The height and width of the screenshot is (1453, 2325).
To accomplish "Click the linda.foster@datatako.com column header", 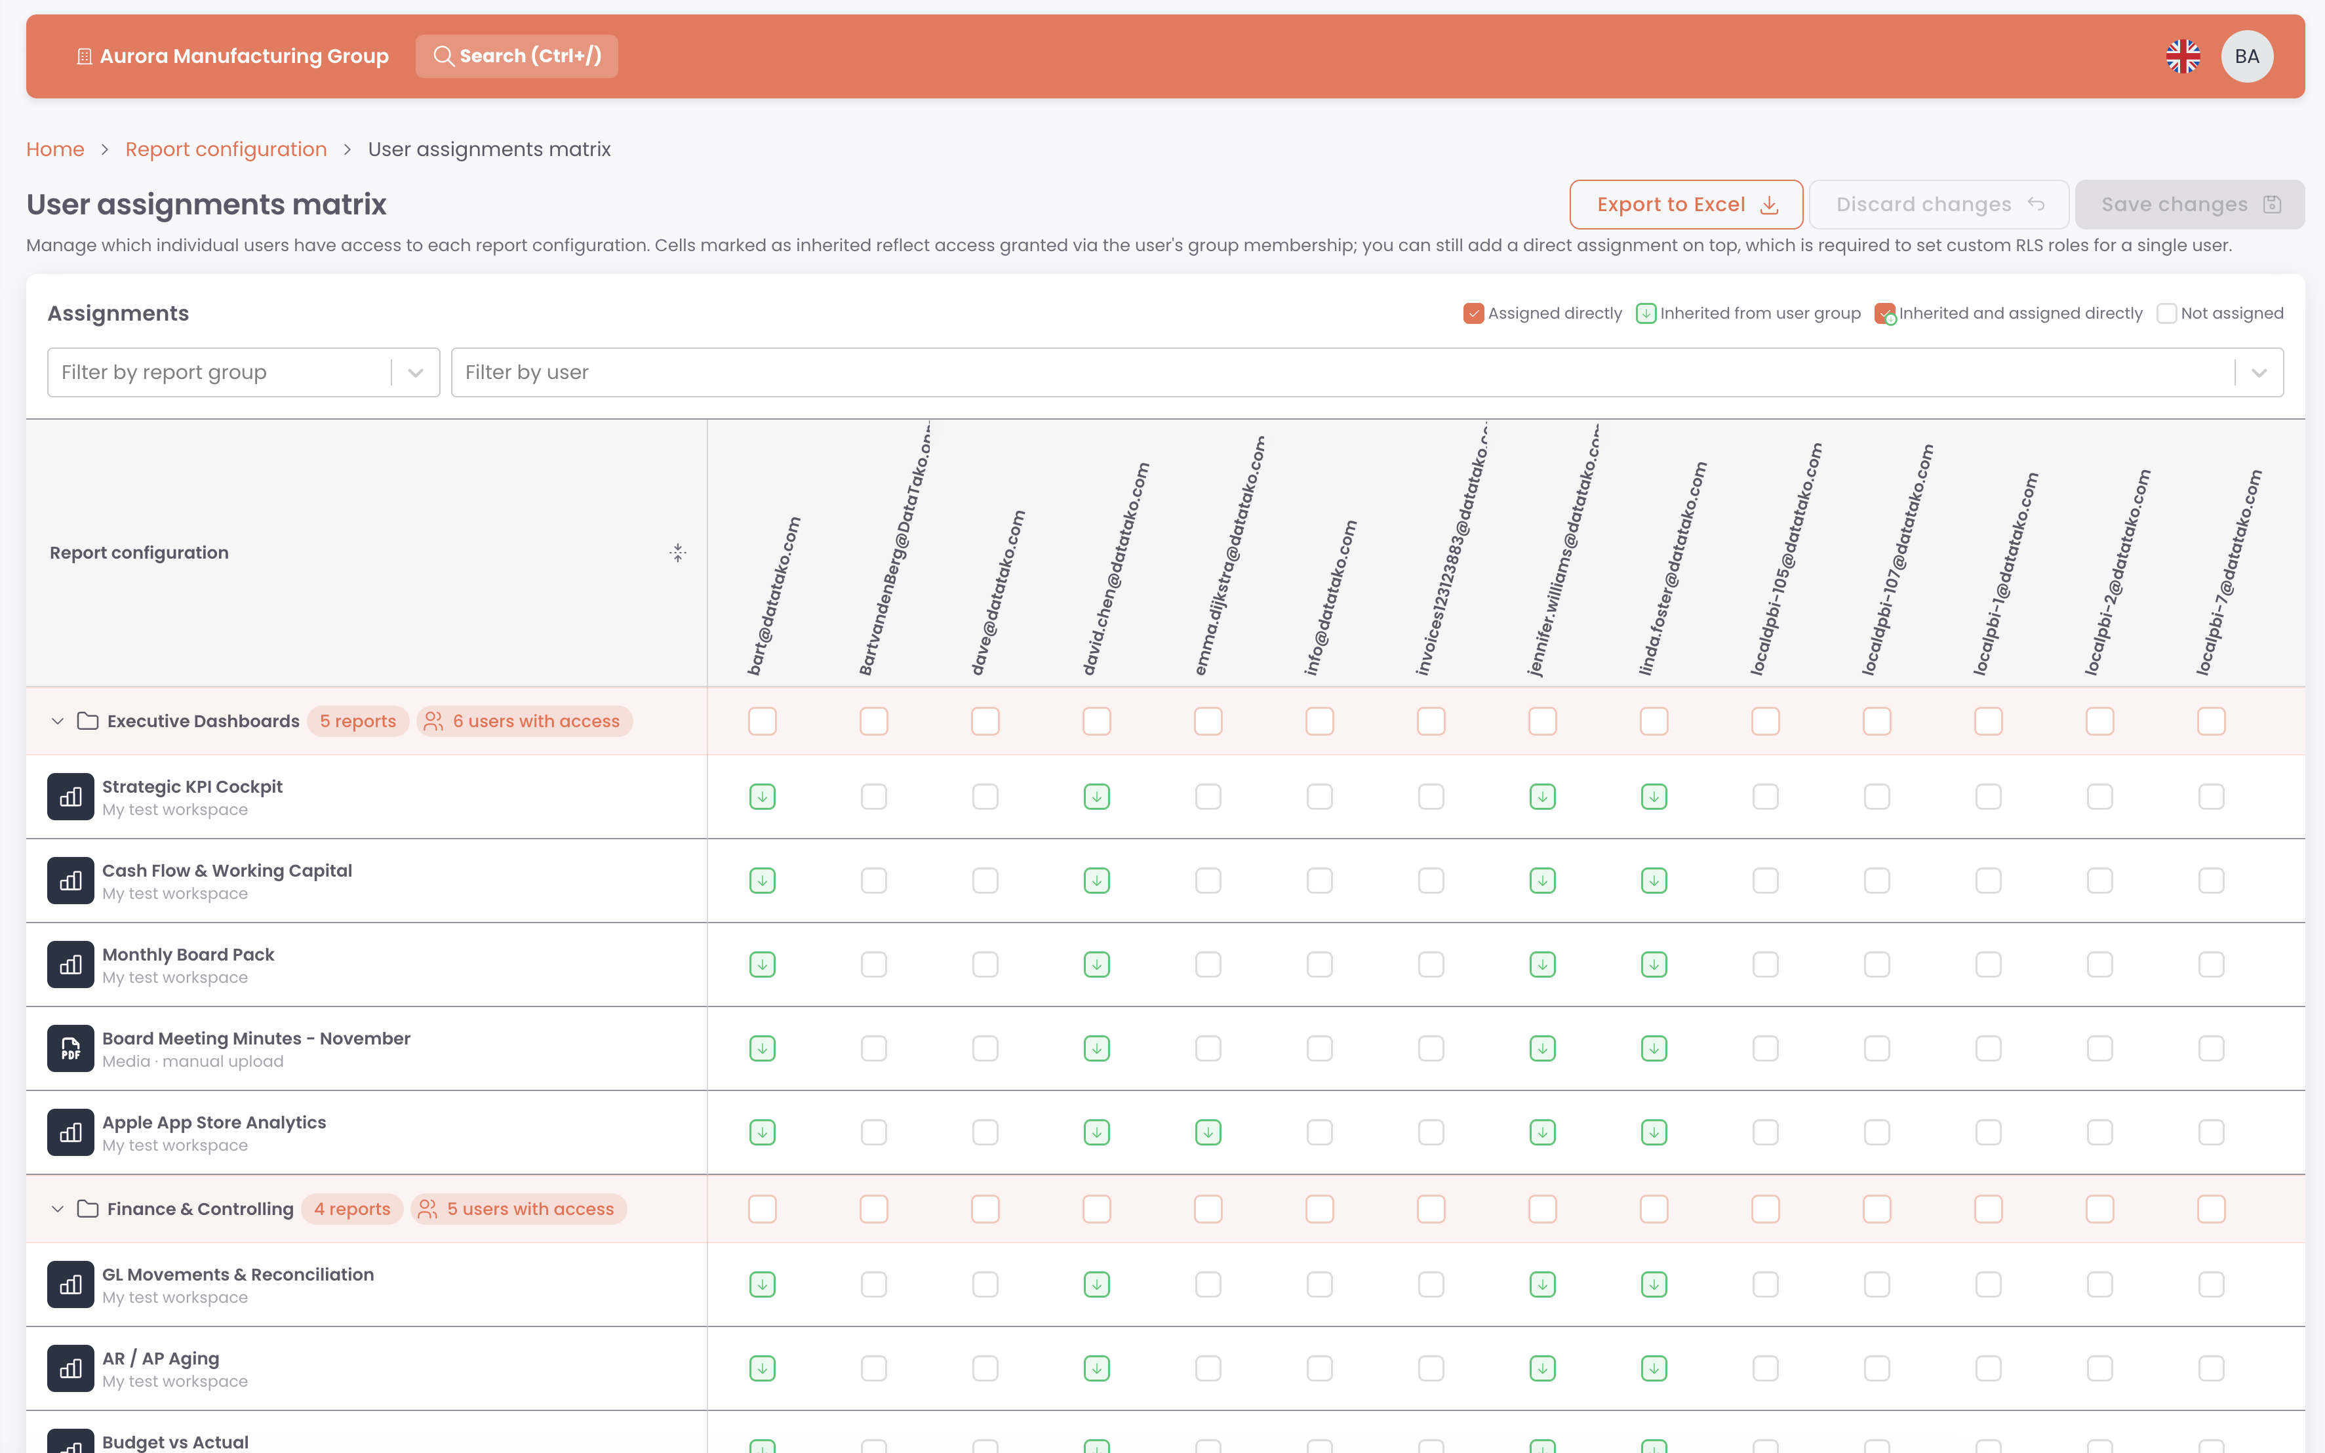I will (1673, 569).
